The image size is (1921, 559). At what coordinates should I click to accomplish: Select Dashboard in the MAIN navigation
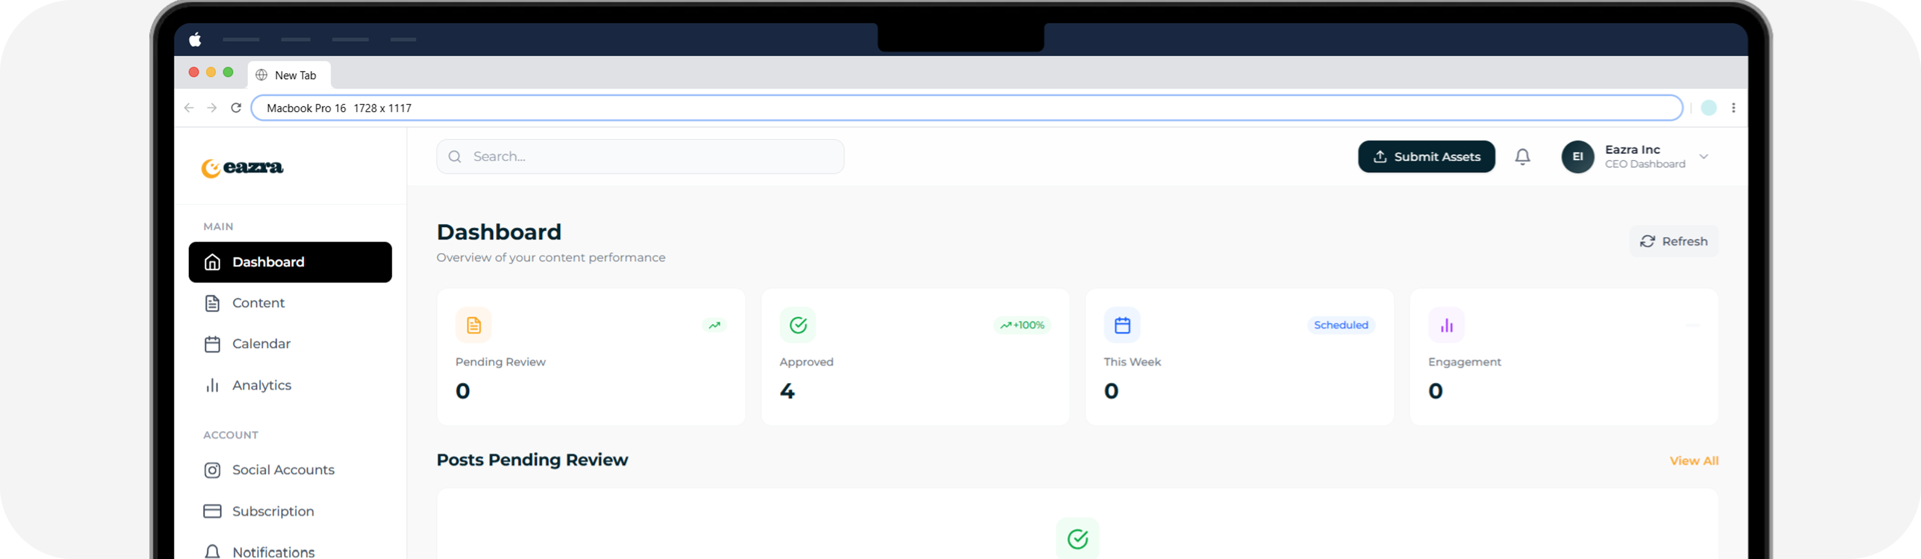(x=269, y=262)
